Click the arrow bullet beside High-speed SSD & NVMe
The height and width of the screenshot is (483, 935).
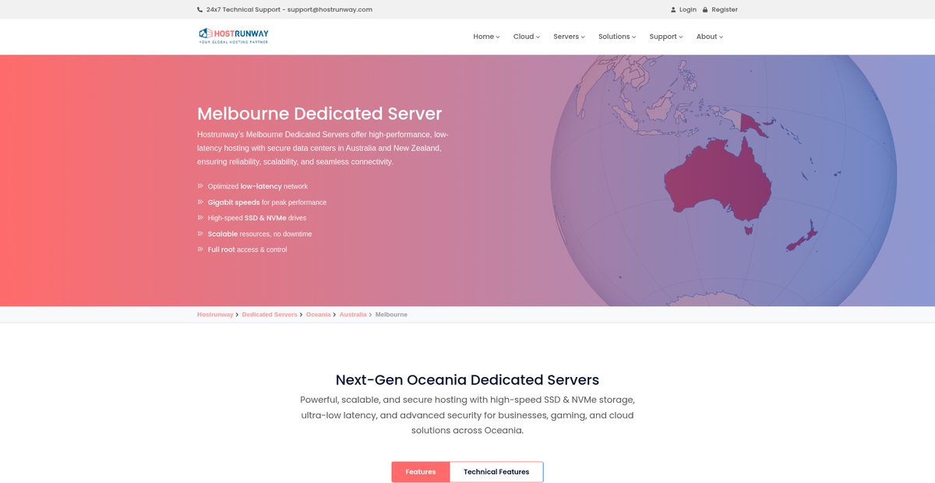coord(200,218)
